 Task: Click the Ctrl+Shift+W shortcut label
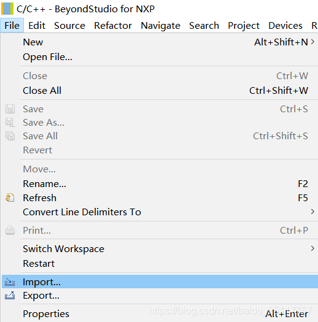coord(279,91)
